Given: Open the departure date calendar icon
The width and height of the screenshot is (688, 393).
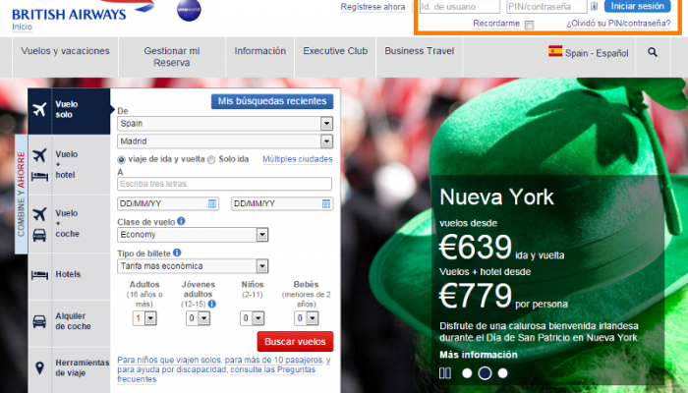Looking at the screenshot, I should 212,203.
